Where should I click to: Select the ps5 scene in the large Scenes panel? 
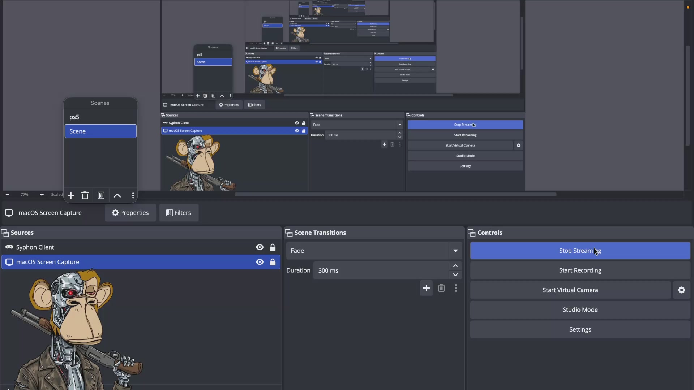[x=100, y=117]
